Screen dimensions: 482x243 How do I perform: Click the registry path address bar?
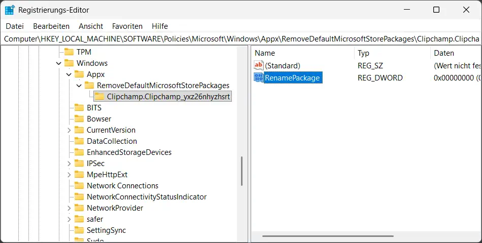point(241,39)
